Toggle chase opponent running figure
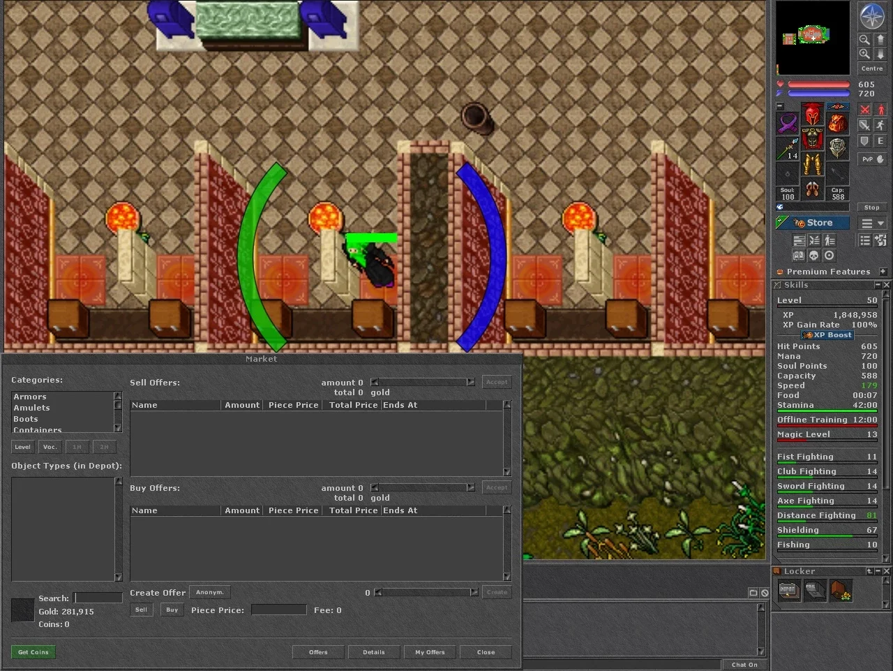893x671 pixels. coord(880,125)
